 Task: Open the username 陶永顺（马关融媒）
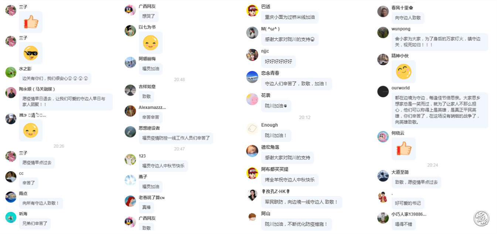[37, 89]
